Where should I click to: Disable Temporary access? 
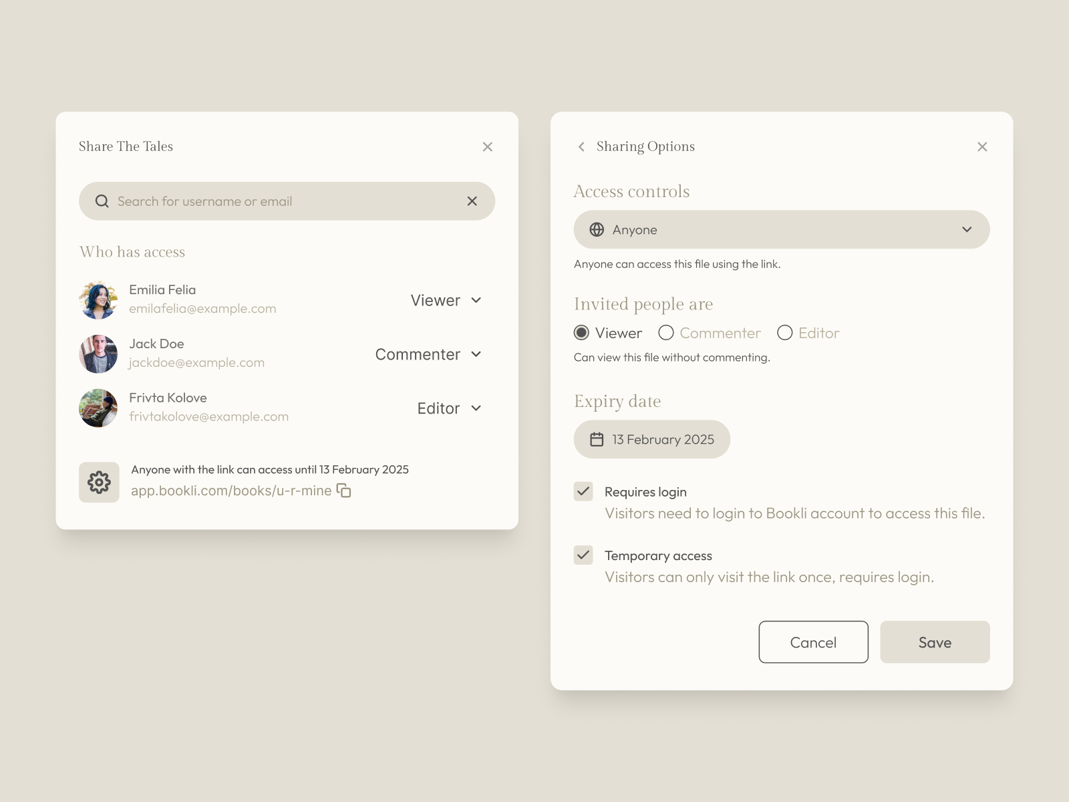click(583, 555)
